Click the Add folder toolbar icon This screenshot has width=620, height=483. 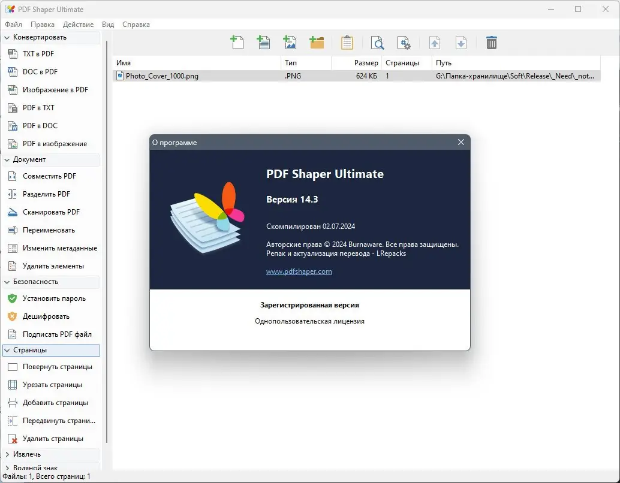coord(317,43)
